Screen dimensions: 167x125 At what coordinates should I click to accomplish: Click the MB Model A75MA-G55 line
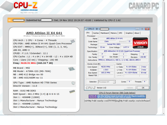pyautogui.click(x=32, y=71)
